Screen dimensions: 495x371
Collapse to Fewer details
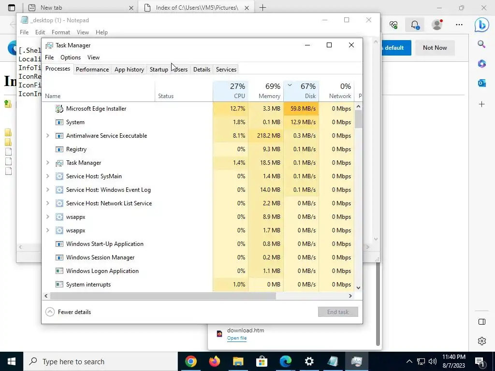pos(68,312)
